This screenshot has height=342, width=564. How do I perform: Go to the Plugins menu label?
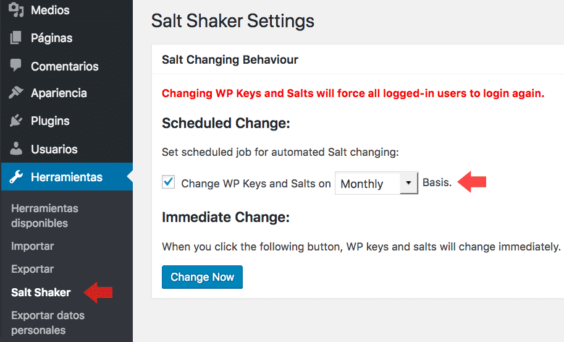pos(50,121)
